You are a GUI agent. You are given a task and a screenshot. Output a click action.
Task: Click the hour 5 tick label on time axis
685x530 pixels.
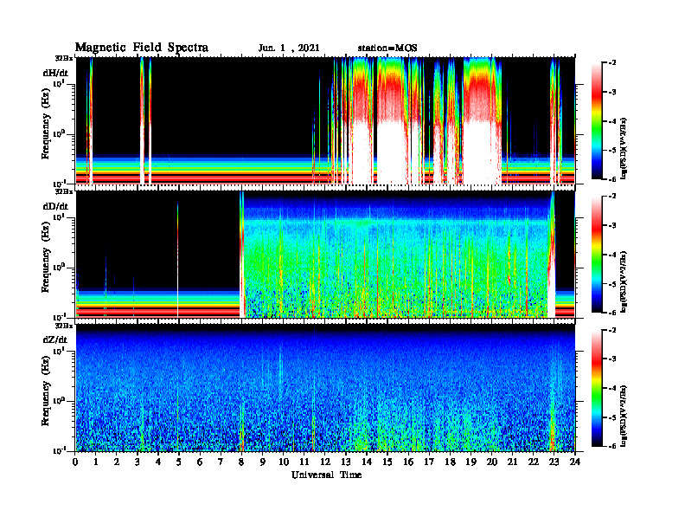point(179,462)
